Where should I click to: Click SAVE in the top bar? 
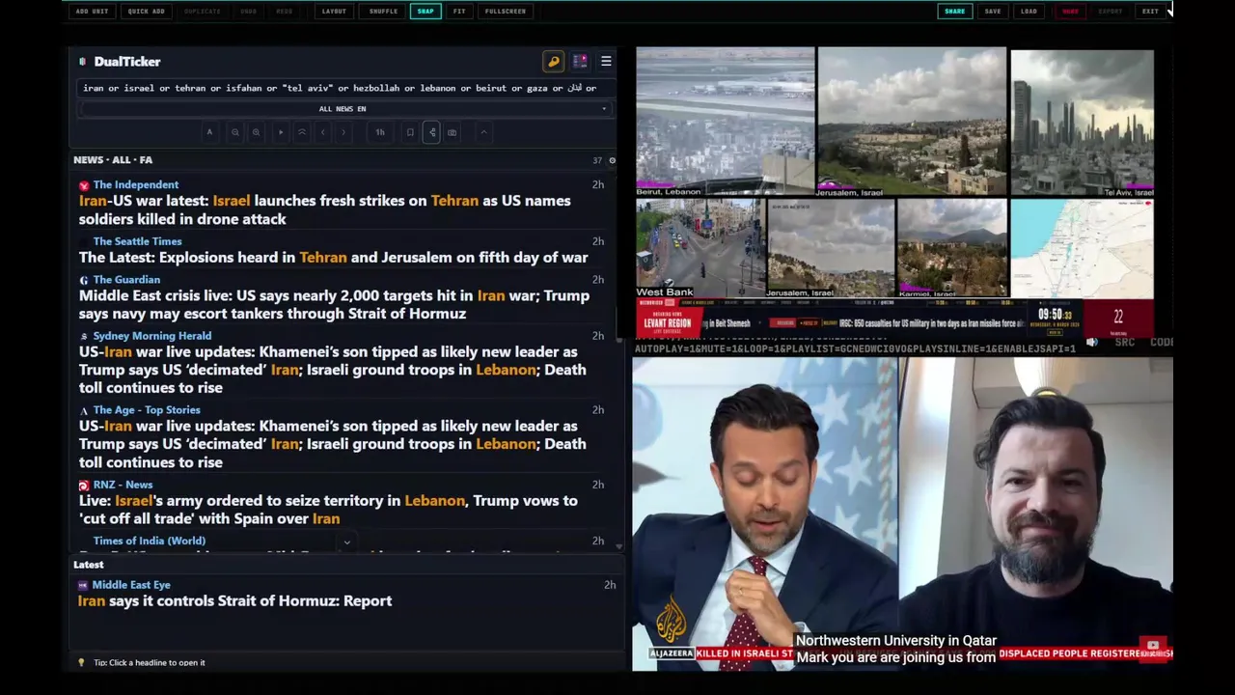993,12
